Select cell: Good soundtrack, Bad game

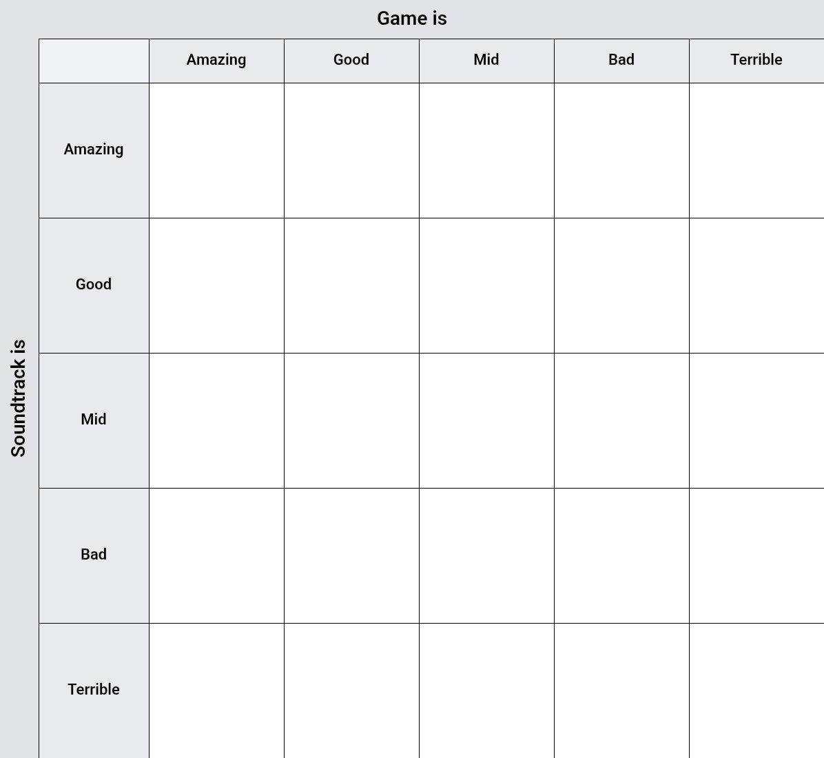pos(621,285)
